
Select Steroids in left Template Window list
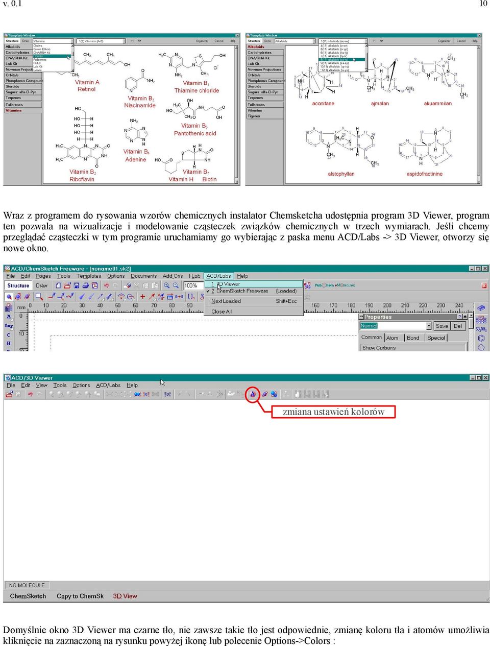[x=23, y=86]
